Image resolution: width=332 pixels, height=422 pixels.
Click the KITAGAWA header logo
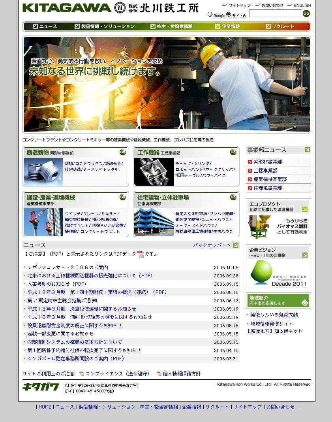point(67,8)
